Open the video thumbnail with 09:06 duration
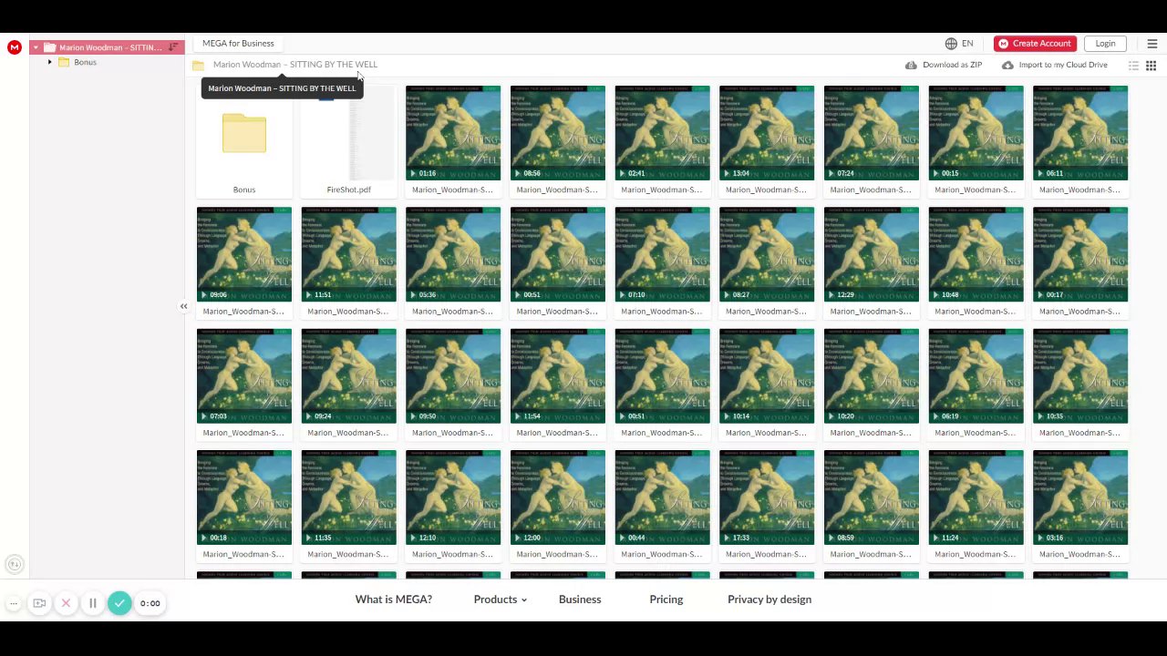1167x656 pixels. [x=244, y=261]
